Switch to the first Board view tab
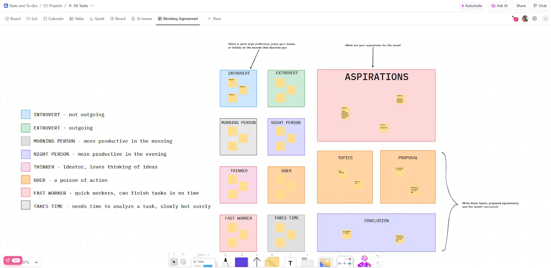The width and height of the screenshot is (551, 268). 13,19
